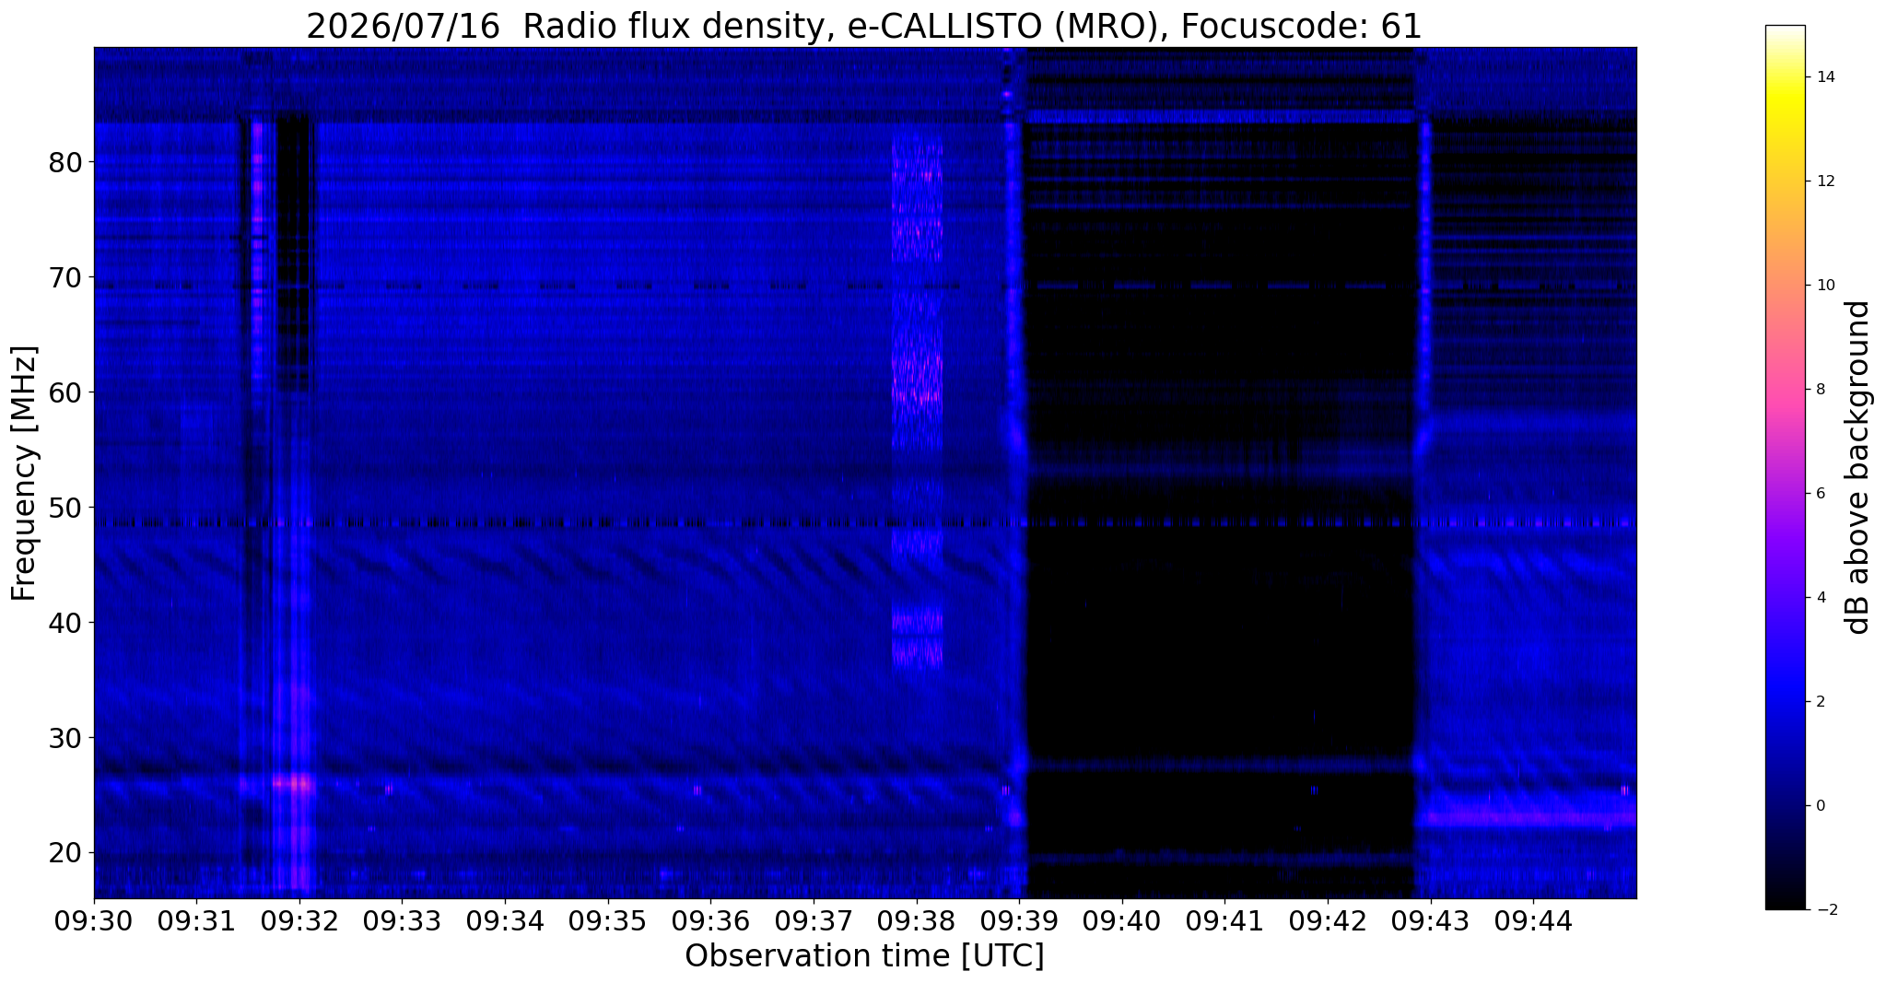Click the plot title with Focuscode 61
This screenshot has width=1886, height=983.
[x=864, y=27]
